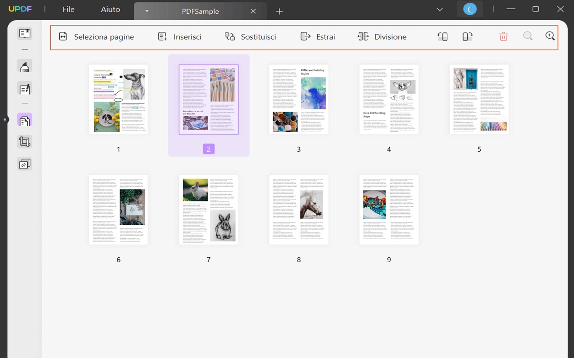Click the Inserisci page icon
Image resolution: width=574 pixels, height=358 pixels.
[163, 37]
